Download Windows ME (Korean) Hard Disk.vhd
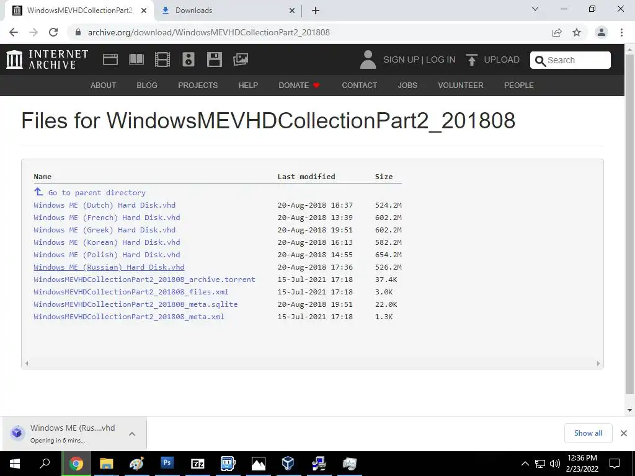 coord(107,242)
